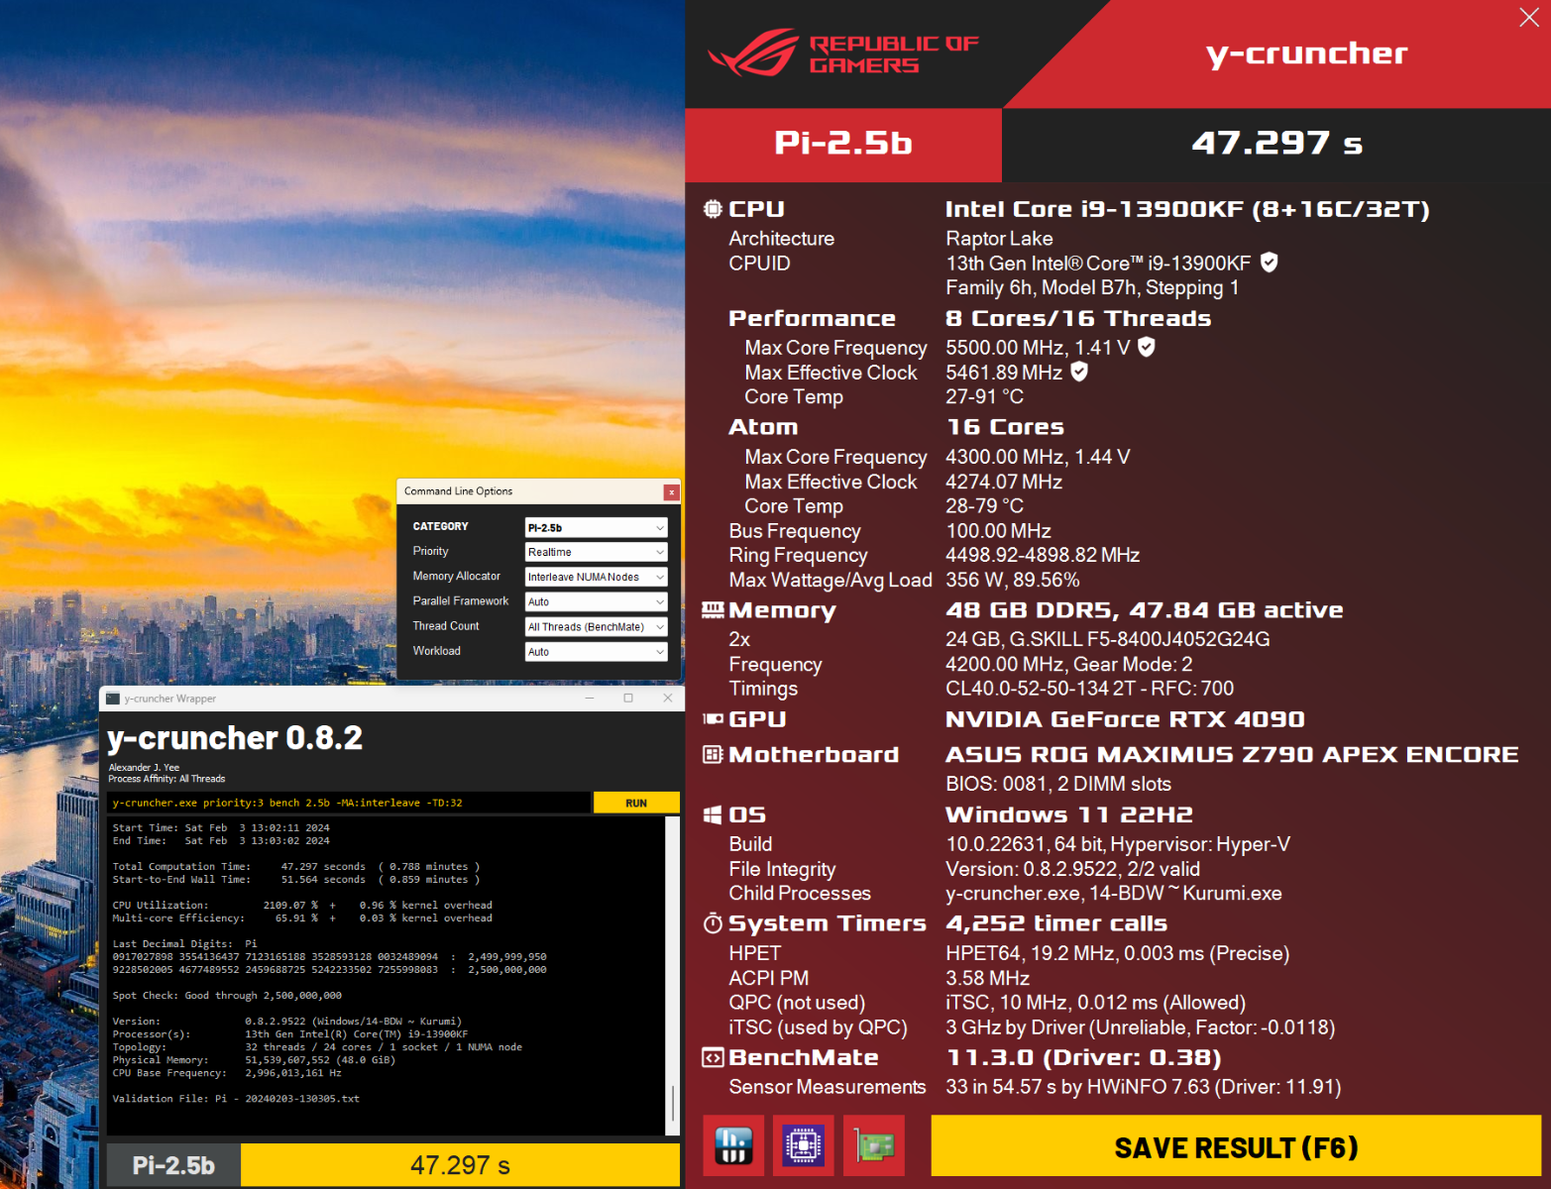Click Max Wattage value 356 W, 89.56%
The image size is (1551, 1189).
(1012, 580)
